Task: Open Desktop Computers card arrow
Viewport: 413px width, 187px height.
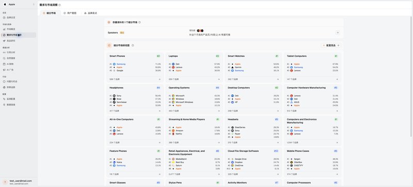Action: coord(278,111)
